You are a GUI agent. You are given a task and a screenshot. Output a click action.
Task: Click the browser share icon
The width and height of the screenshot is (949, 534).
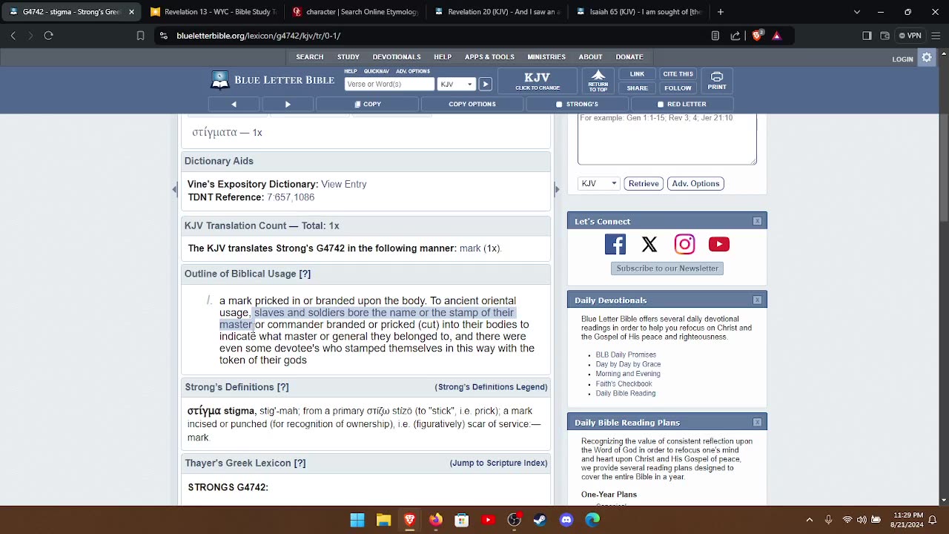click(735, 36)
